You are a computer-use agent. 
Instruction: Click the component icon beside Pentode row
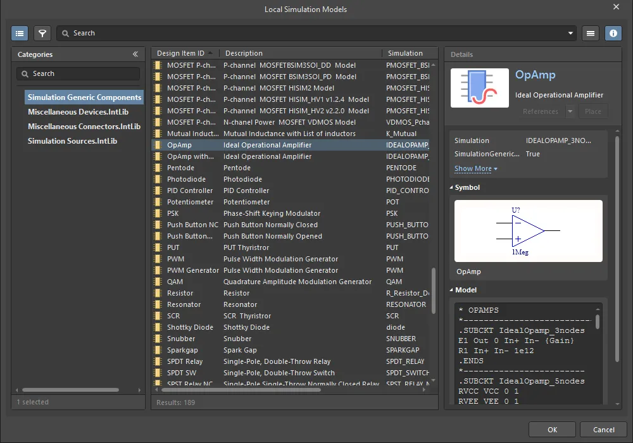click(x=159, y=168)
